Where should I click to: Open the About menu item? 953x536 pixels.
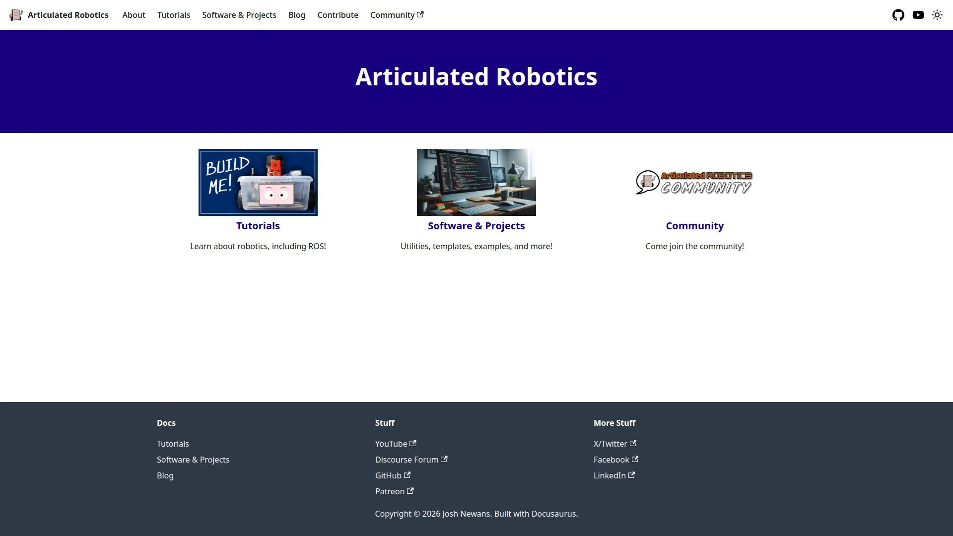tap(134, 15)
